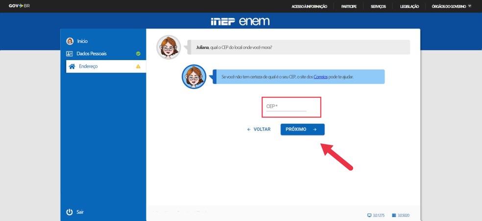Click the question text about CEP

pos(234,47)
